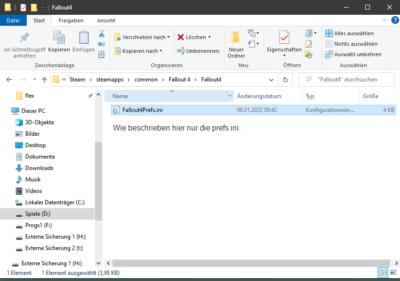Click the Kopieren button in the ribbon

59,41
